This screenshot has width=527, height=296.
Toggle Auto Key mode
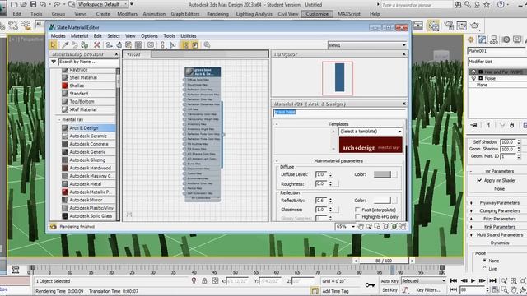coord(389,281)
